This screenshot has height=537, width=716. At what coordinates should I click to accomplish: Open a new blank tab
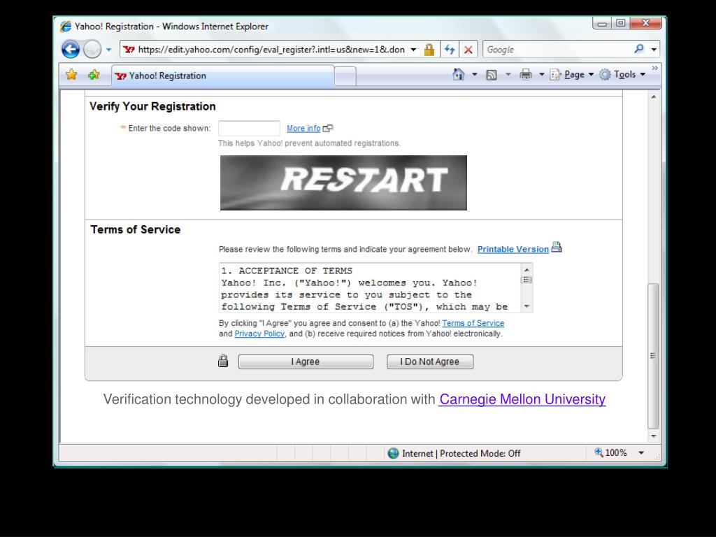click(345, 76)
